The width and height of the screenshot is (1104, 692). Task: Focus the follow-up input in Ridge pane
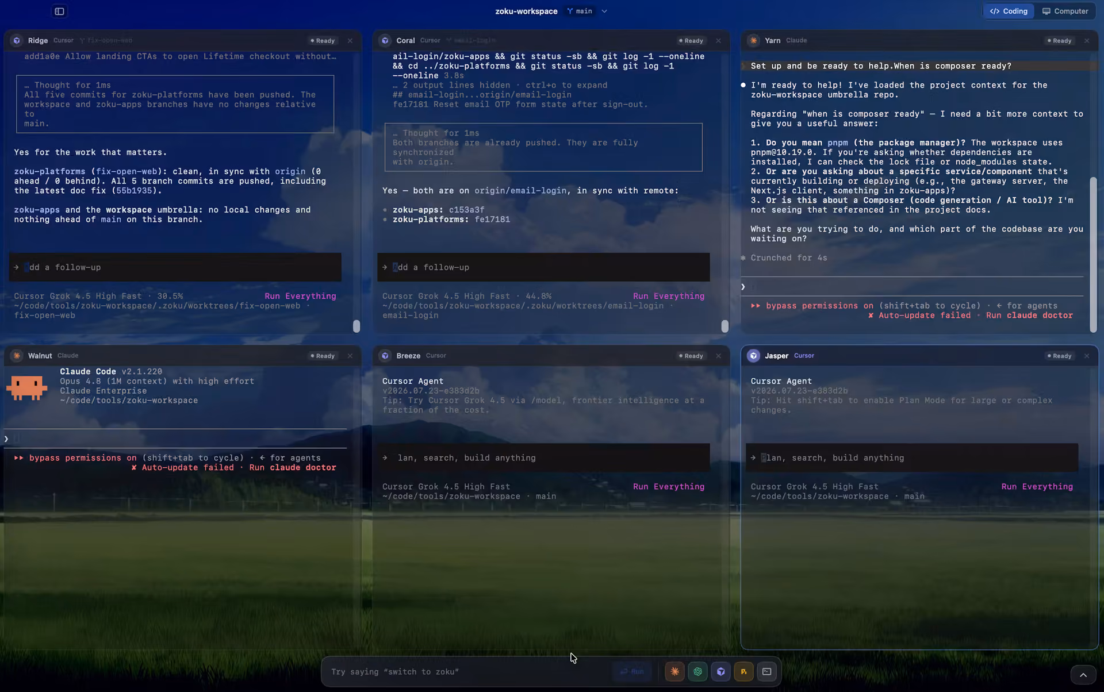click(175, 267)
